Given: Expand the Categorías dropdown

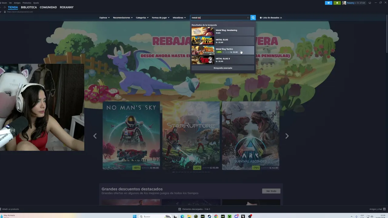Looking at the screenshot, I should click(x=142, y=18).
